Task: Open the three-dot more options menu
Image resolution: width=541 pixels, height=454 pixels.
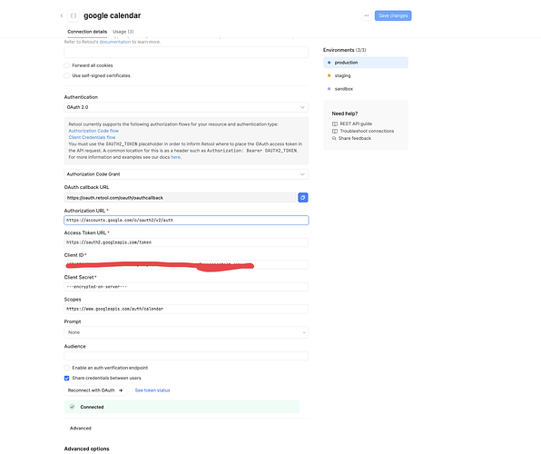Action: click(x=367, y=15)
